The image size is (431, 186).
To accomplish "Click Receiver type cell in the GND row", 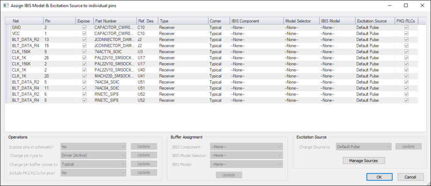I will (183, 28).
